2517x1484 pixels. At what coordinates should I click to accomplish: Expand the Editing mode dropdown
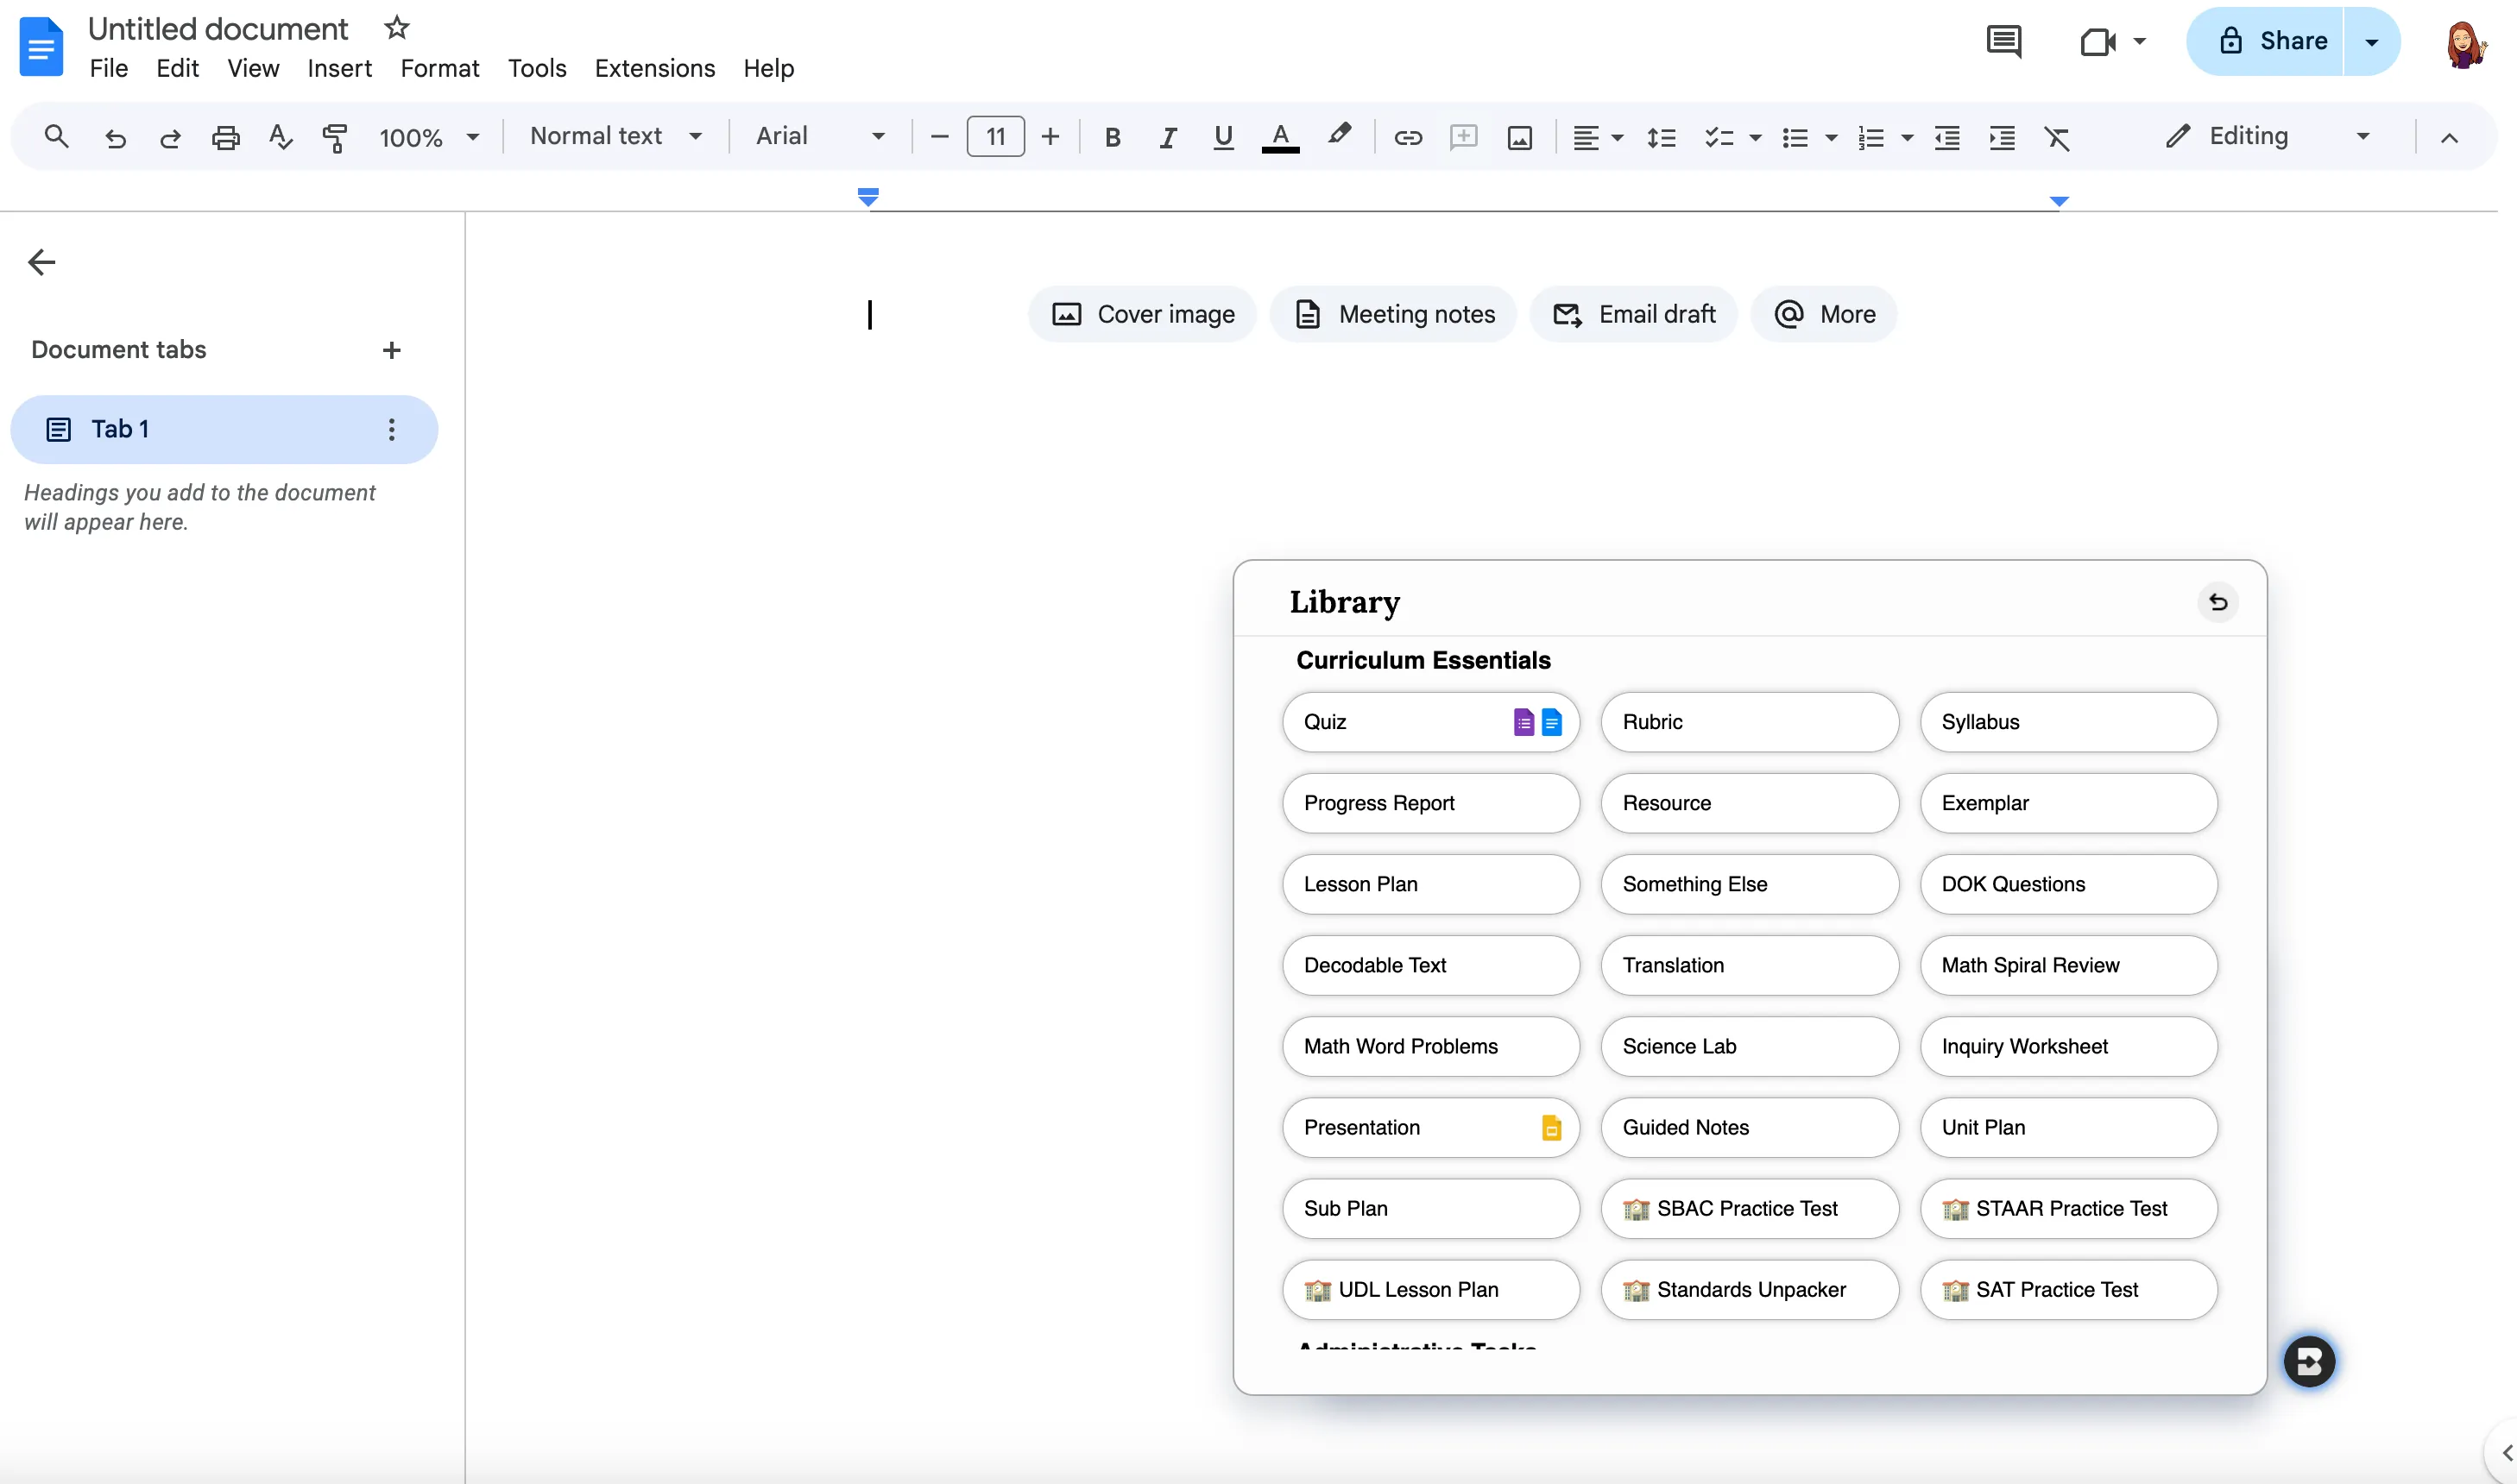(x=2268, y=136)
